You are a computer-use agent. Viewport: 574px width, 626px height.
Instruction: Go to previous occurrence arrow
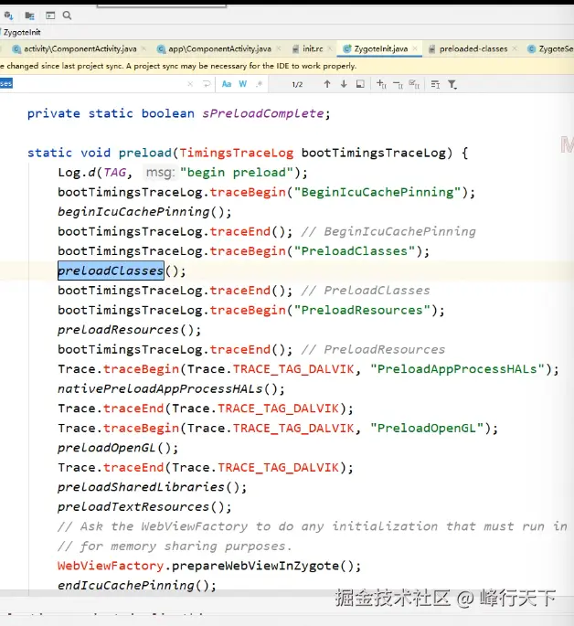point(327,84)
